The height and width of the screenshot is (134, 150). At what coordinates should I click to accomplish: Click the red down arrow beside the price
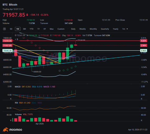click(27, 15)
